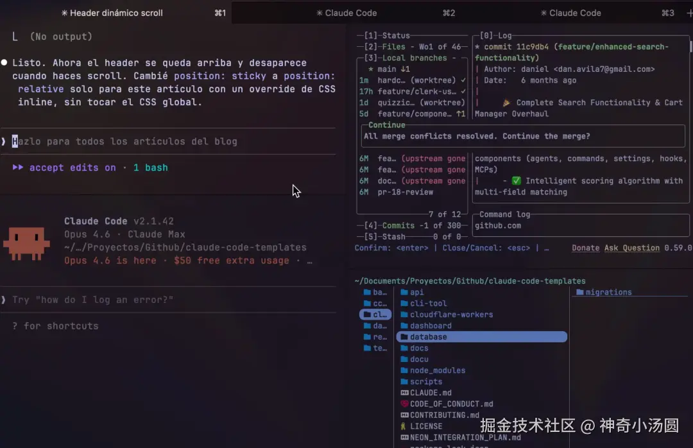
Task: Select the doc… (upstream gone) branch row
Action: 412,181
